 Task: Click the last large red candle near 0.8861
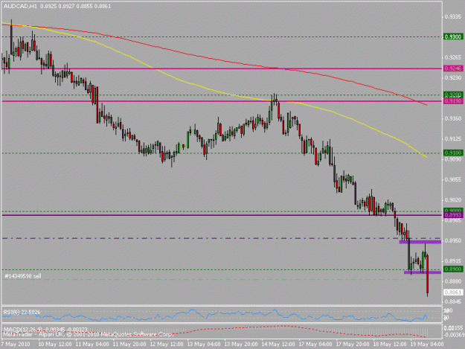(x=427, y=273)
